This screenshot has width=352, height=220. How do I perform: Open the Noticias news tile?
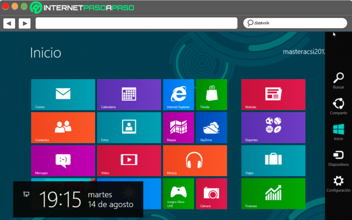tap(273, 95)
